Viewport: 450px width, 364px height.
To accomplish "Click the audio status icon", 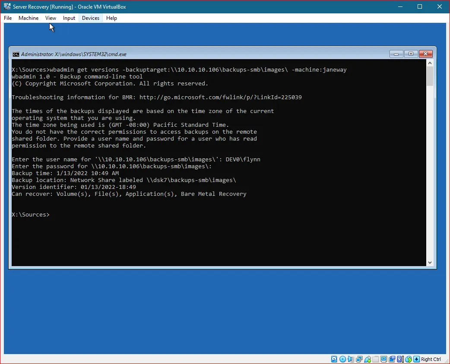I will [350, 359].
